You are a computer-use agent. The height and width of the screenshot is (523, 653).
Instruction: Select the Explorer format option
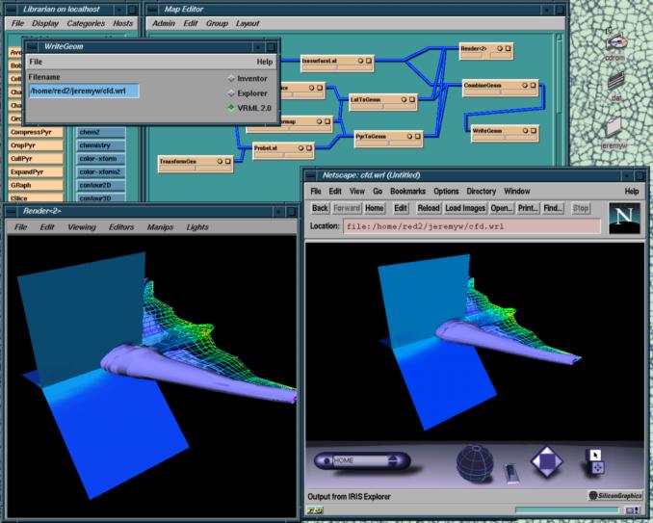pos(248,93)
